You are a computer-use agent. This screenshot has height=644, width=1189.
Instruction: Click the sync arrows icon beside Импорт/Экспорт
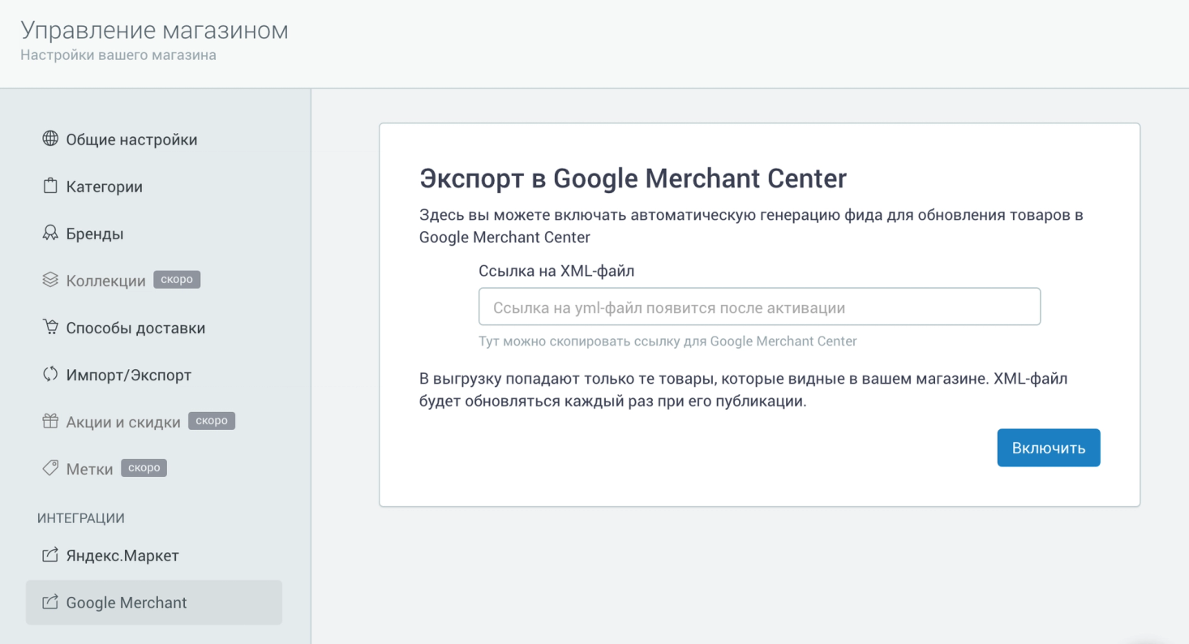(x=50, y=374)
